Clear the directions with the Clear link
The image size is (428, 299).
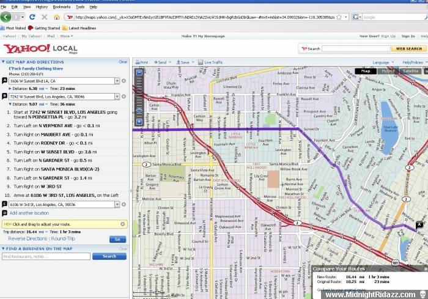[x=123, y=62]
